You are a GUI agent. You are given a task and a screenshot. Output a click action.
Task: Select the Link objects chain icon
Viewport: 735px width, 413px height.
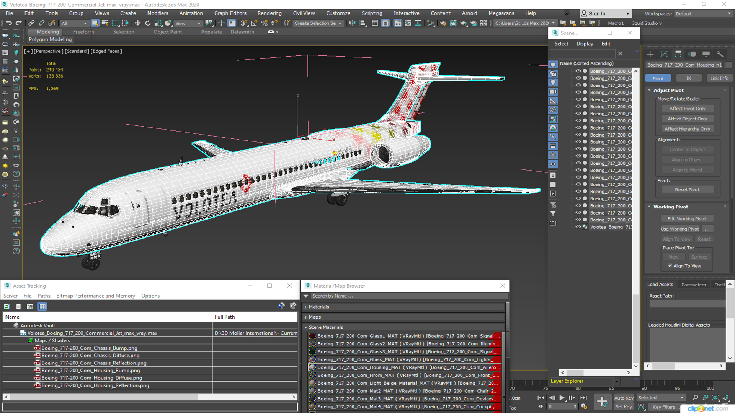pos(32,23)
